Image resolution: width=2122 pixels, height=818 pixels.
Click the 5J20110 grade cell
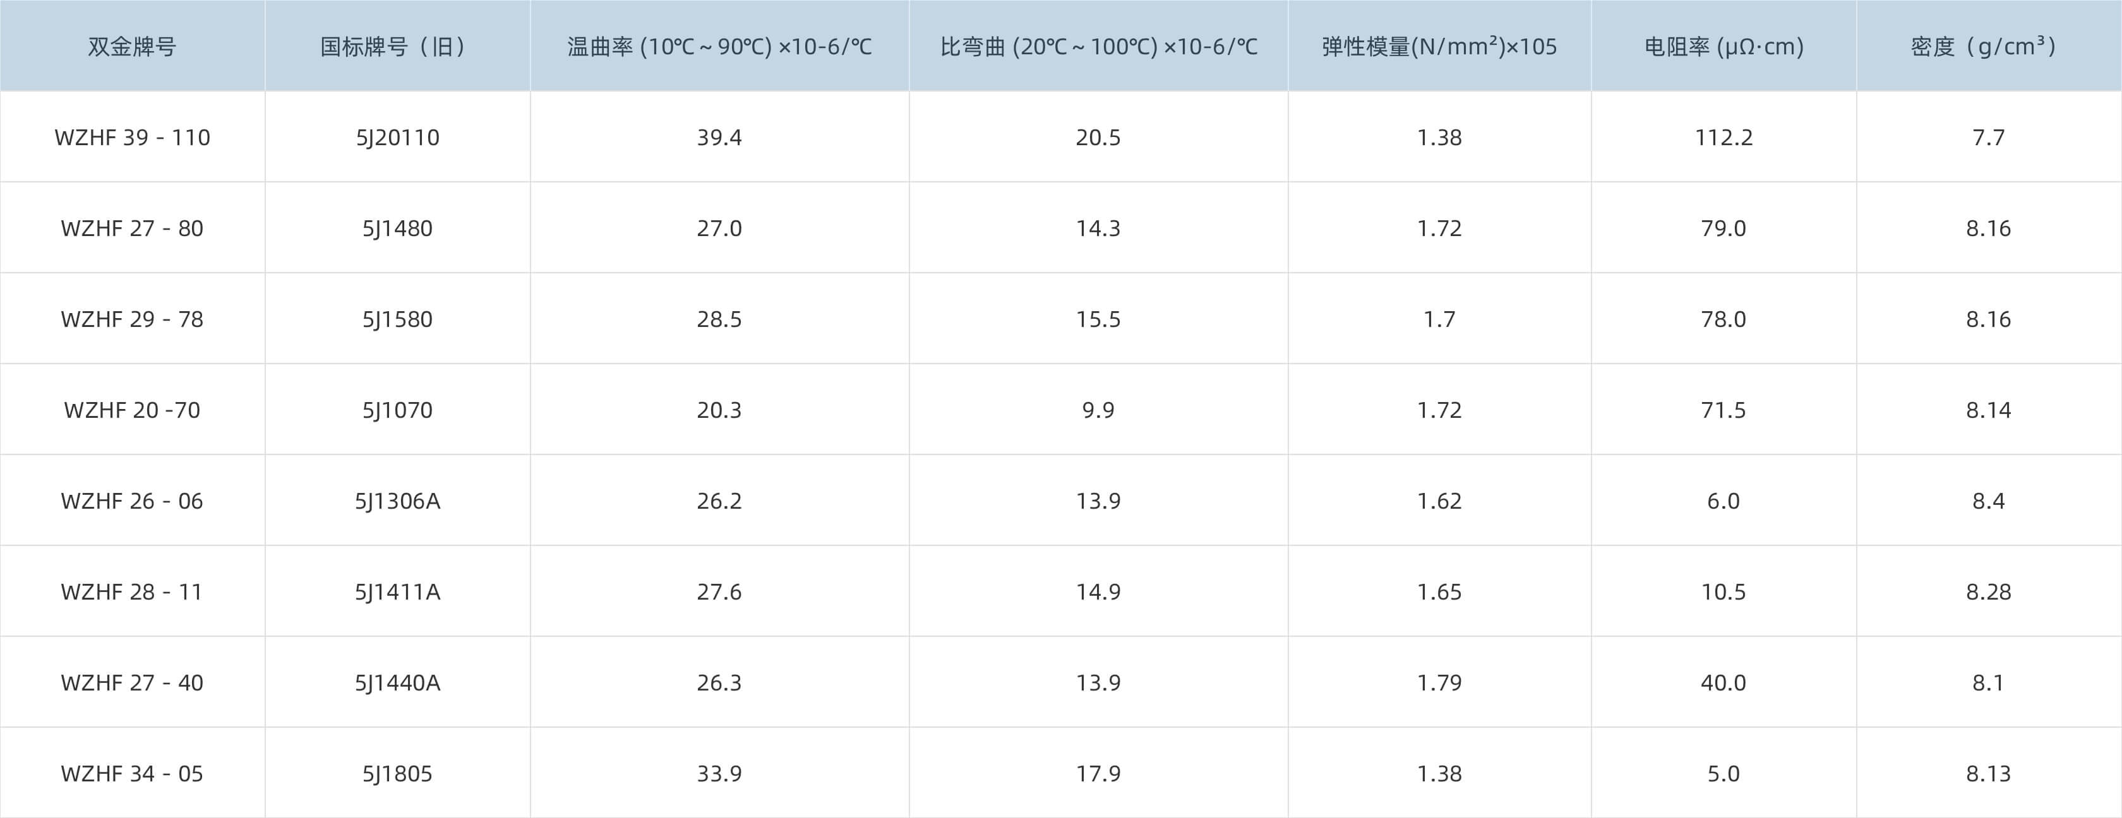pos(397,138)
